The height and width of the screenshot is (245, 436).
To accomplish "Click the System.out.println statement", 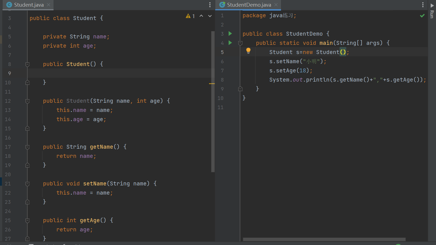I will coord(348,80).
